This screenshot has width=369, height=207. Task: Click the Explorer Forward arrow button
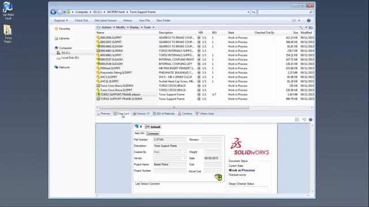click(60, 12)
